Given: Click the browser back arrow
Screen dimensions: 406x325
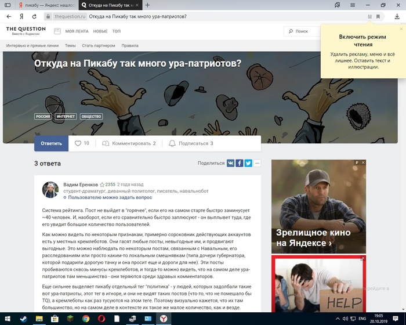Looking at the screenshot, I should [x=9, y=16].
